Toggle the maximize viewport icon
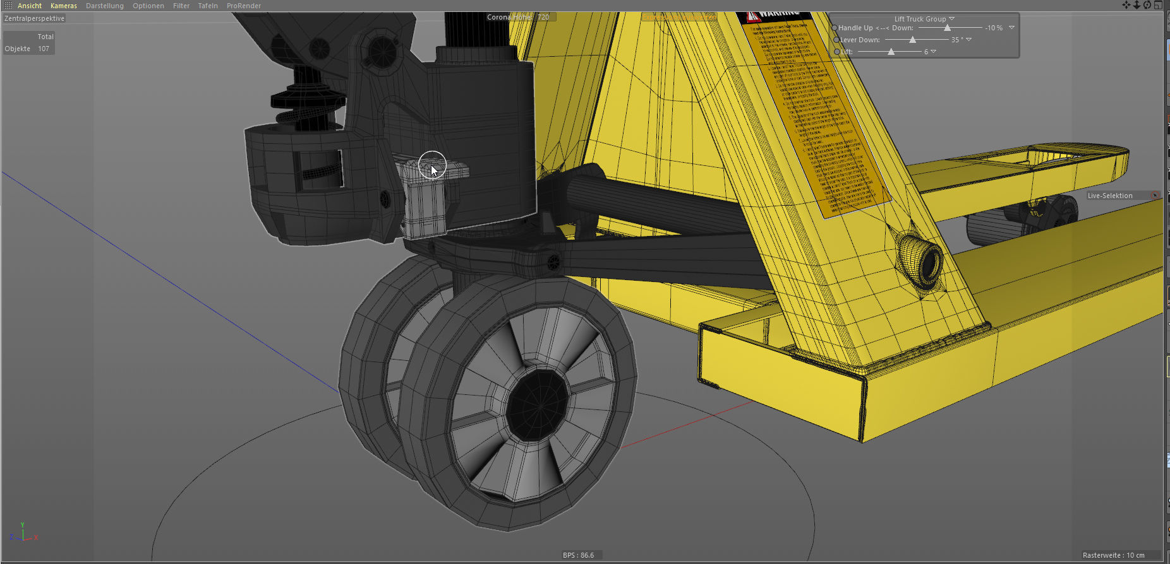The width and height of the screenshot is (1170, 564). pyautogui.click(x=1158, y=5)
